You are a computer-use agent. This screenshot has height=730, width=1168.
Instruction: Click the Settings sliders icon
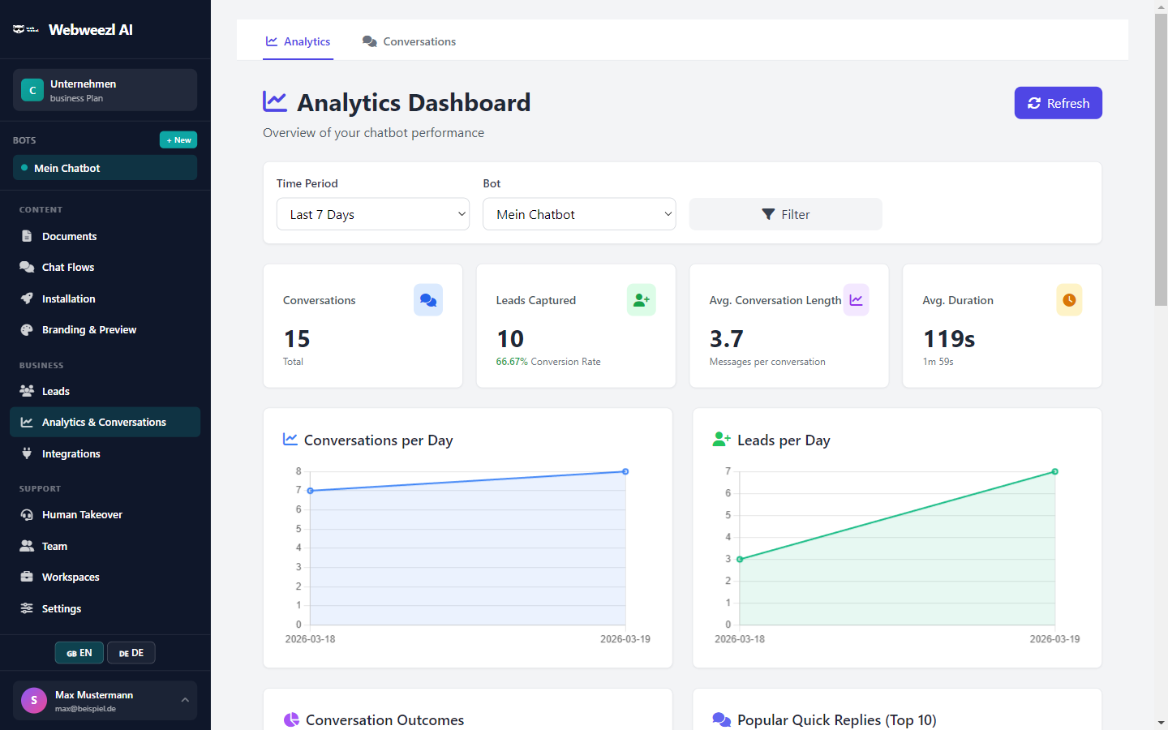28,608
